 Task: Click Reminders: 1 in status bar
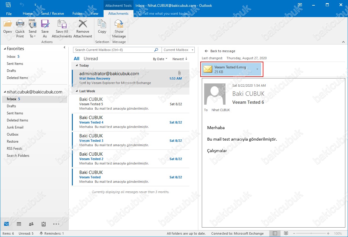(52, 233)
